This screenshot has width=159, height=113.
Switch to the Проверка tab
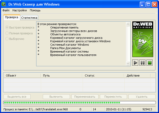click(12, 17)
